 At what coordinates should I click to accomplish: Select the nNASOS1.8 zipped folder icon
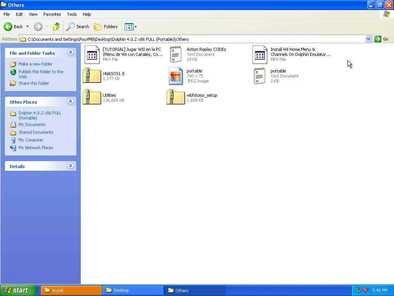(x=92, y=75)
